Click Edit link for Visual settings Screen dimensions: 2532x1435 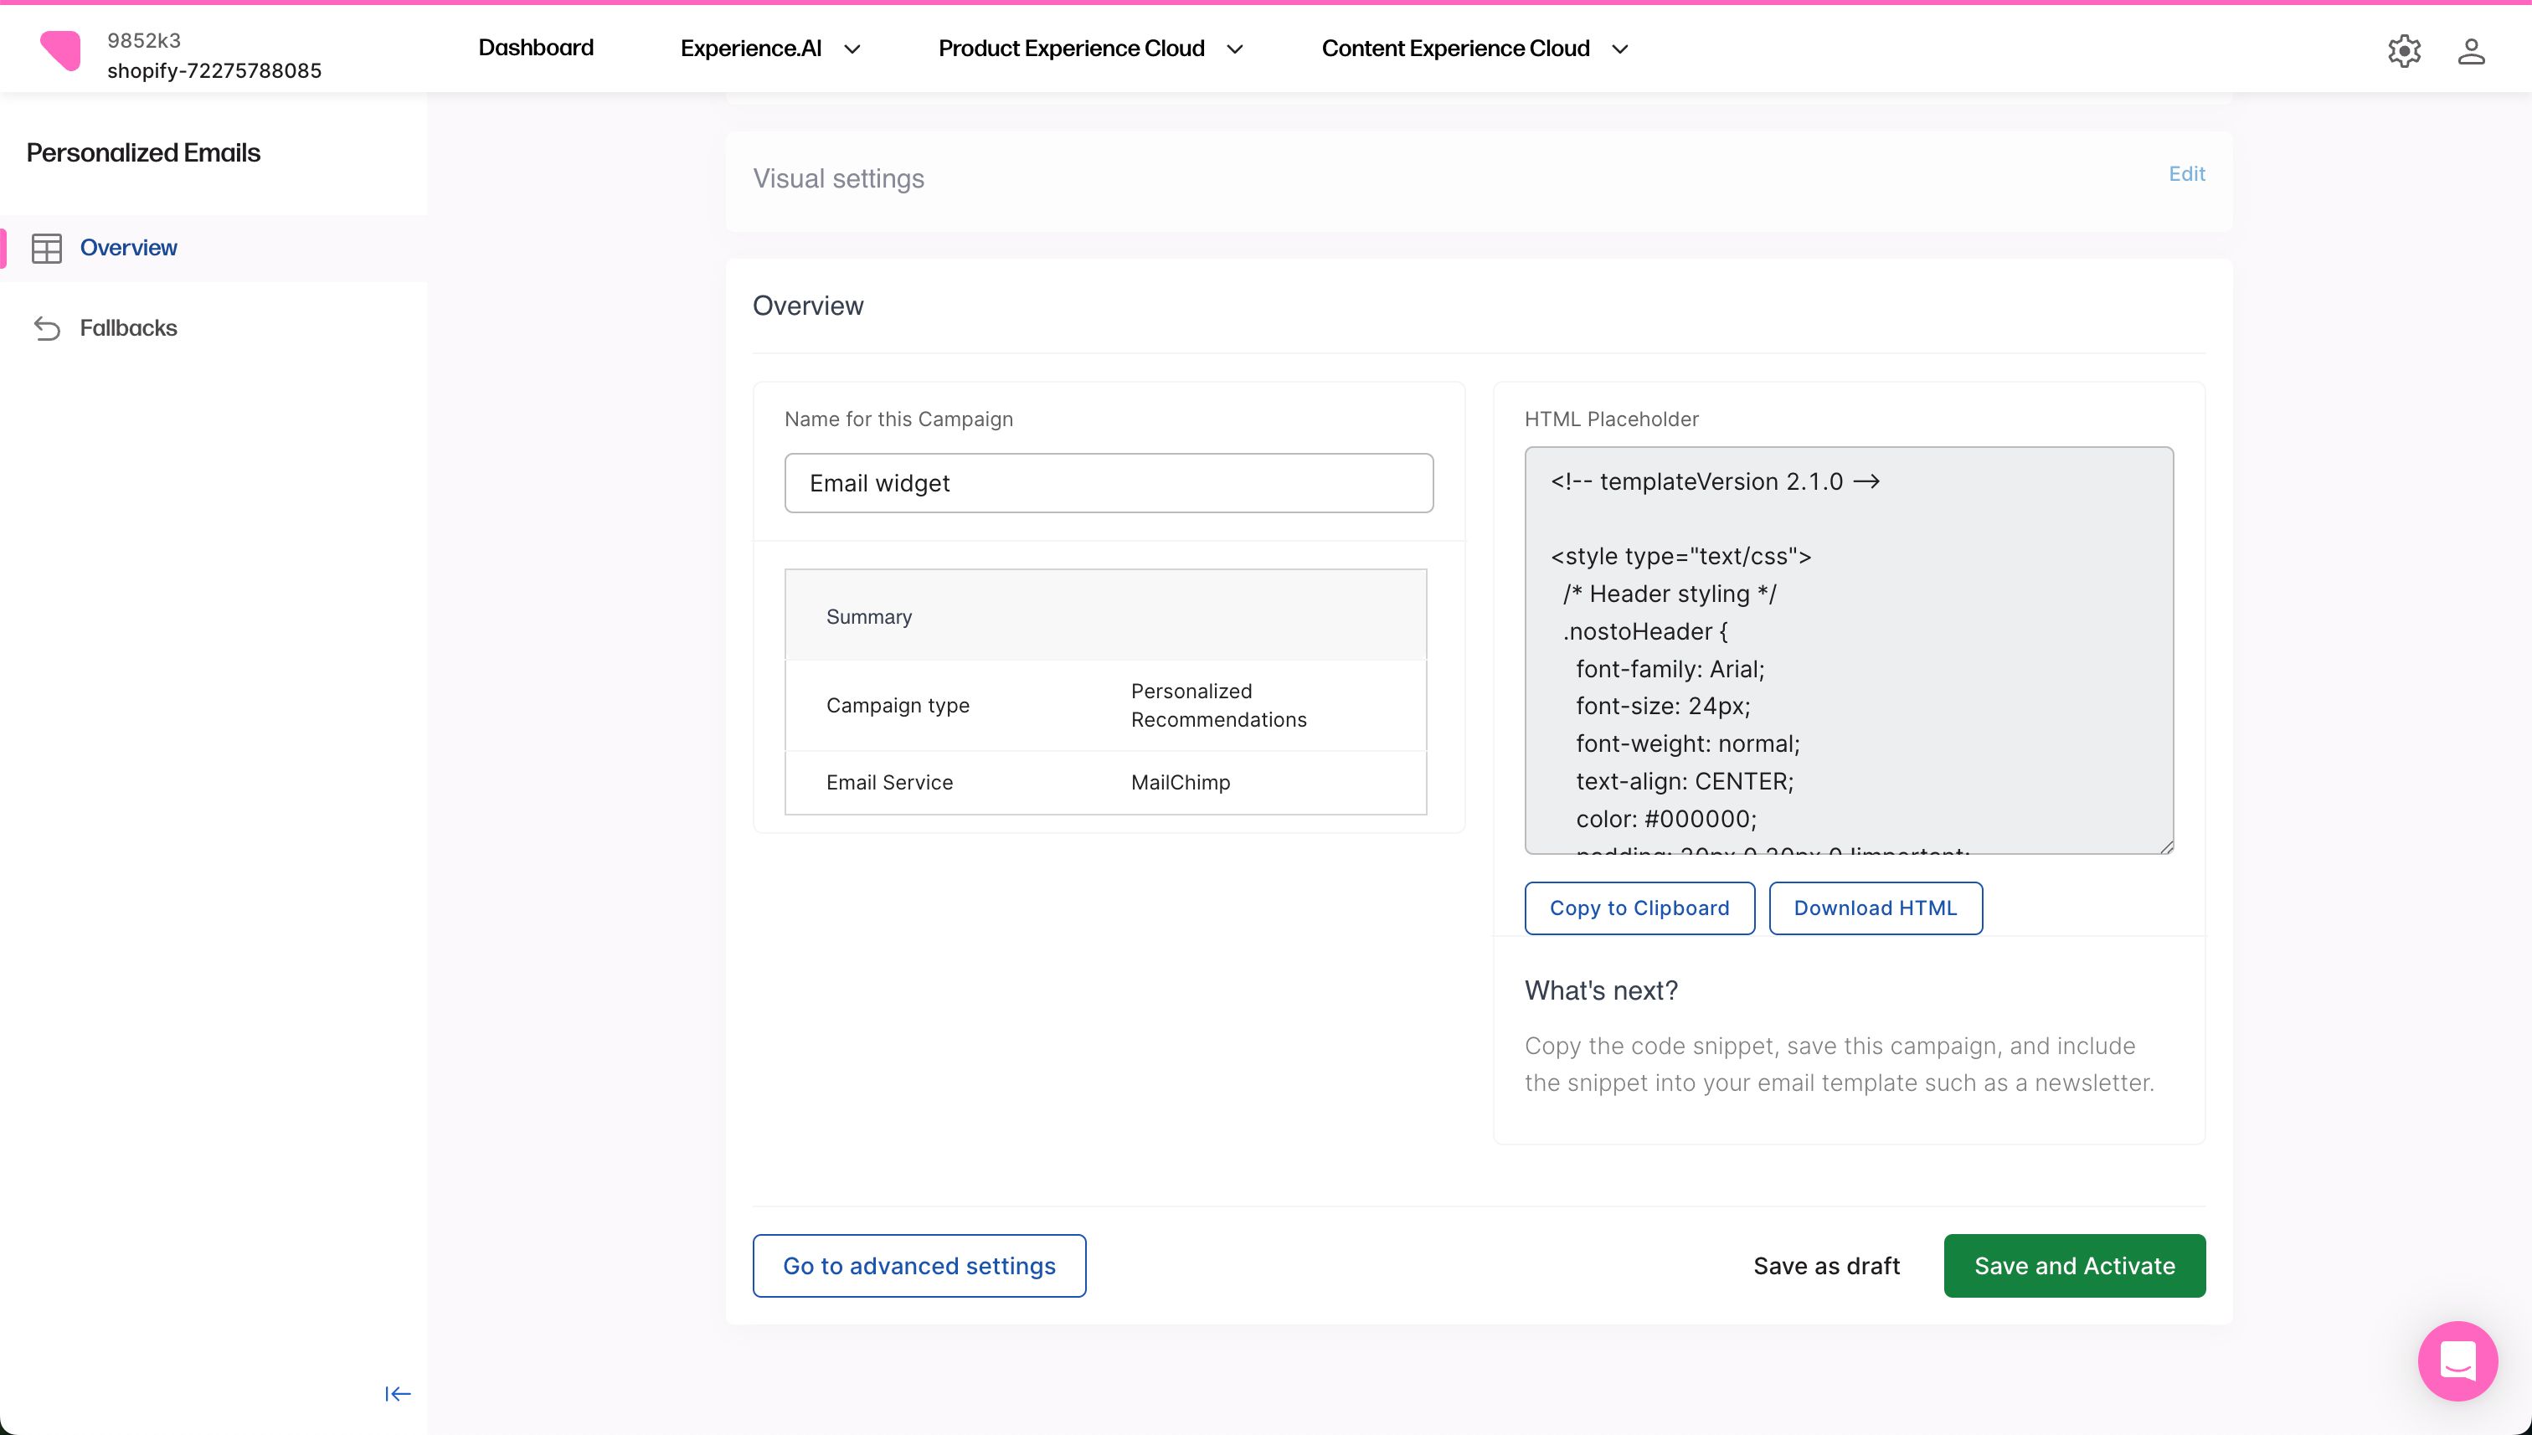point(2186,173)
